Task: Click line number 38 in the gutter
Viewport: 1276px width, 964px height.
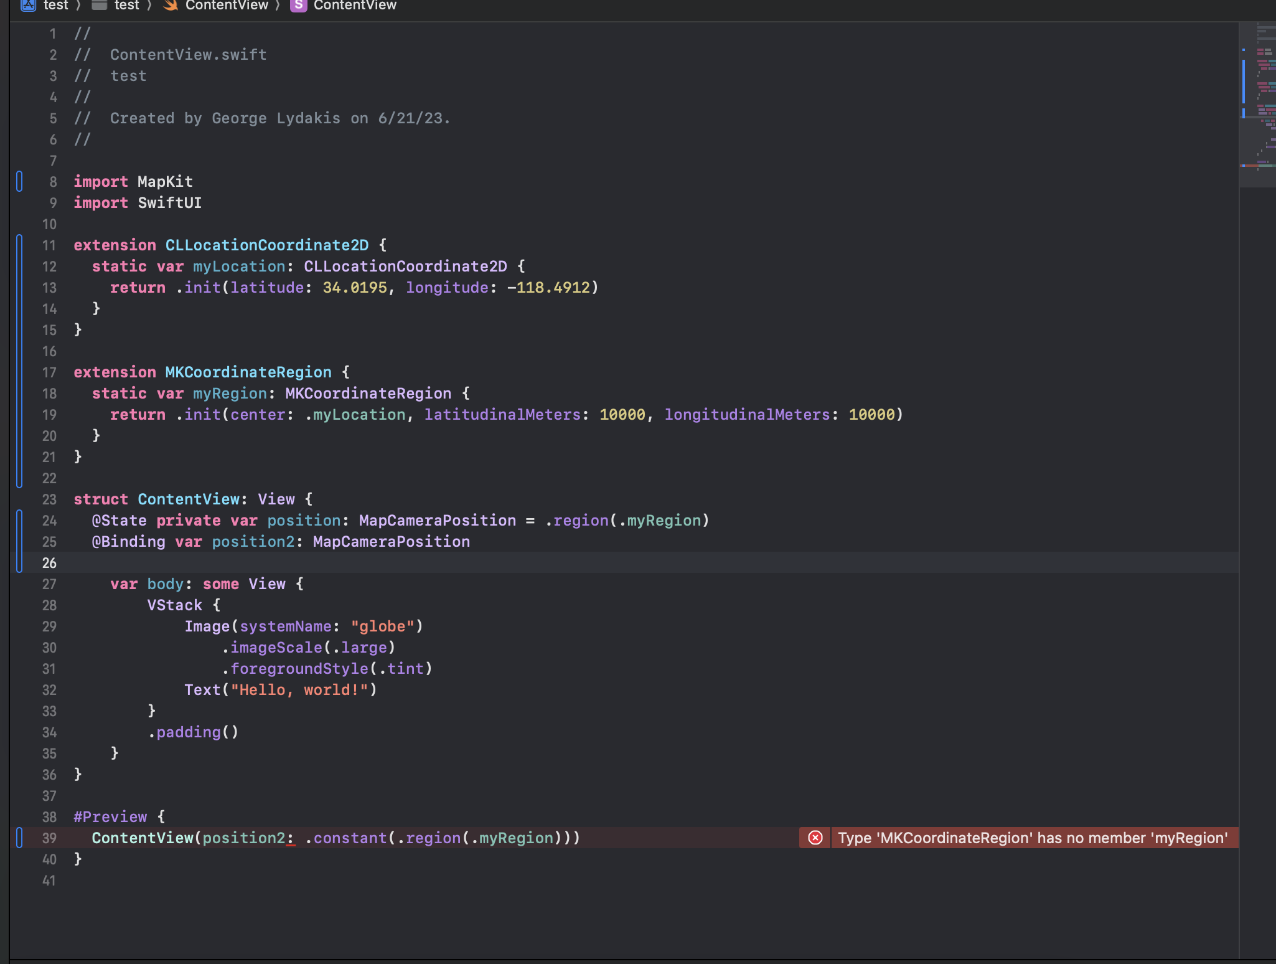Action: [x=49, y=817]
